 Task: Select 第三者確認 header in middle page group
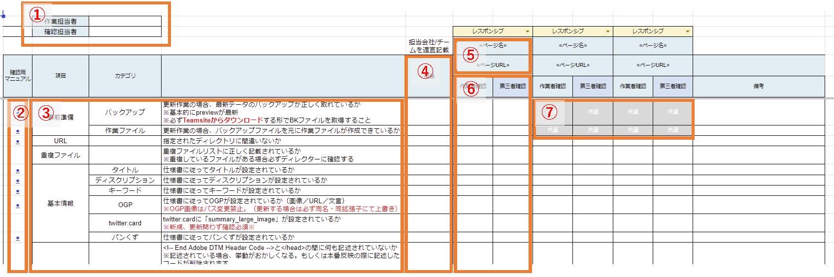coord(593,86)
